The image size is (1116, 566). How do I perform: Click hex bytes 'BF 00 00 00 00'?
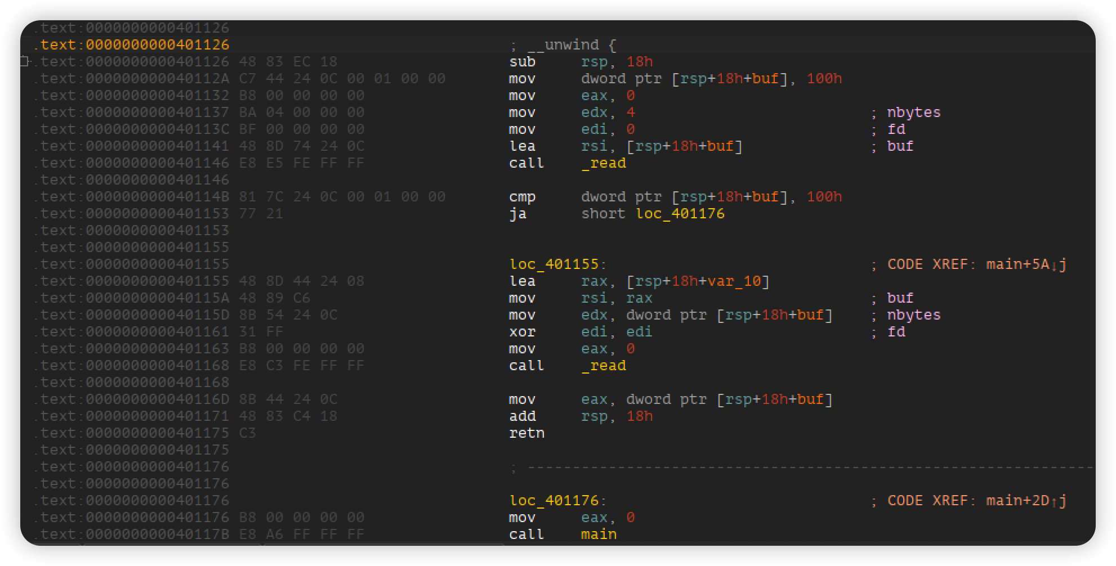point(302,129)
